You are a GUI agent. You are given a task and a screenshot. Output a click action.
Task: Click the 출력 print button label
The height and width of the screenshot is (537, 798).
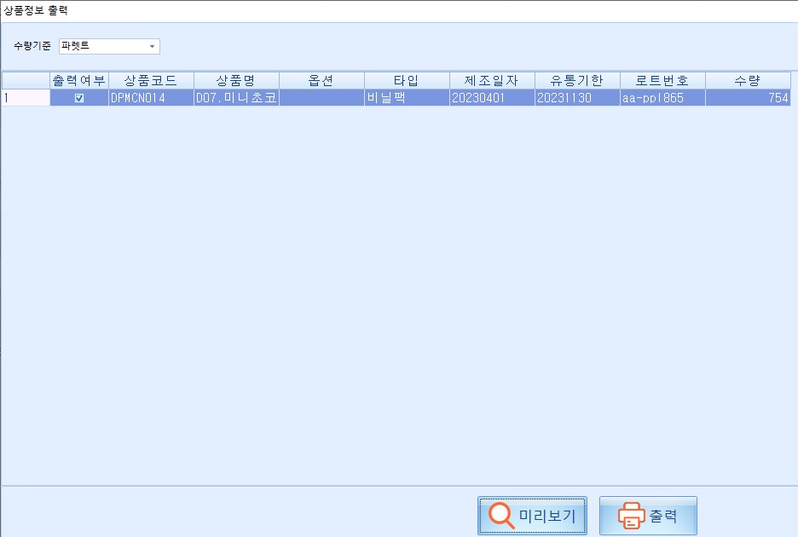[x=663, y=517]
